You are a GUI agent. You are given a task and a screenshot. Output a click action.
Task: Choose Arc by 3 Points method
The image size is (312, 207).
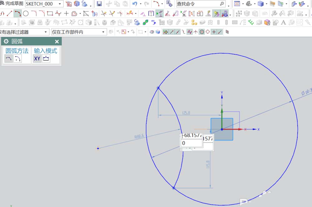(8, 59)
